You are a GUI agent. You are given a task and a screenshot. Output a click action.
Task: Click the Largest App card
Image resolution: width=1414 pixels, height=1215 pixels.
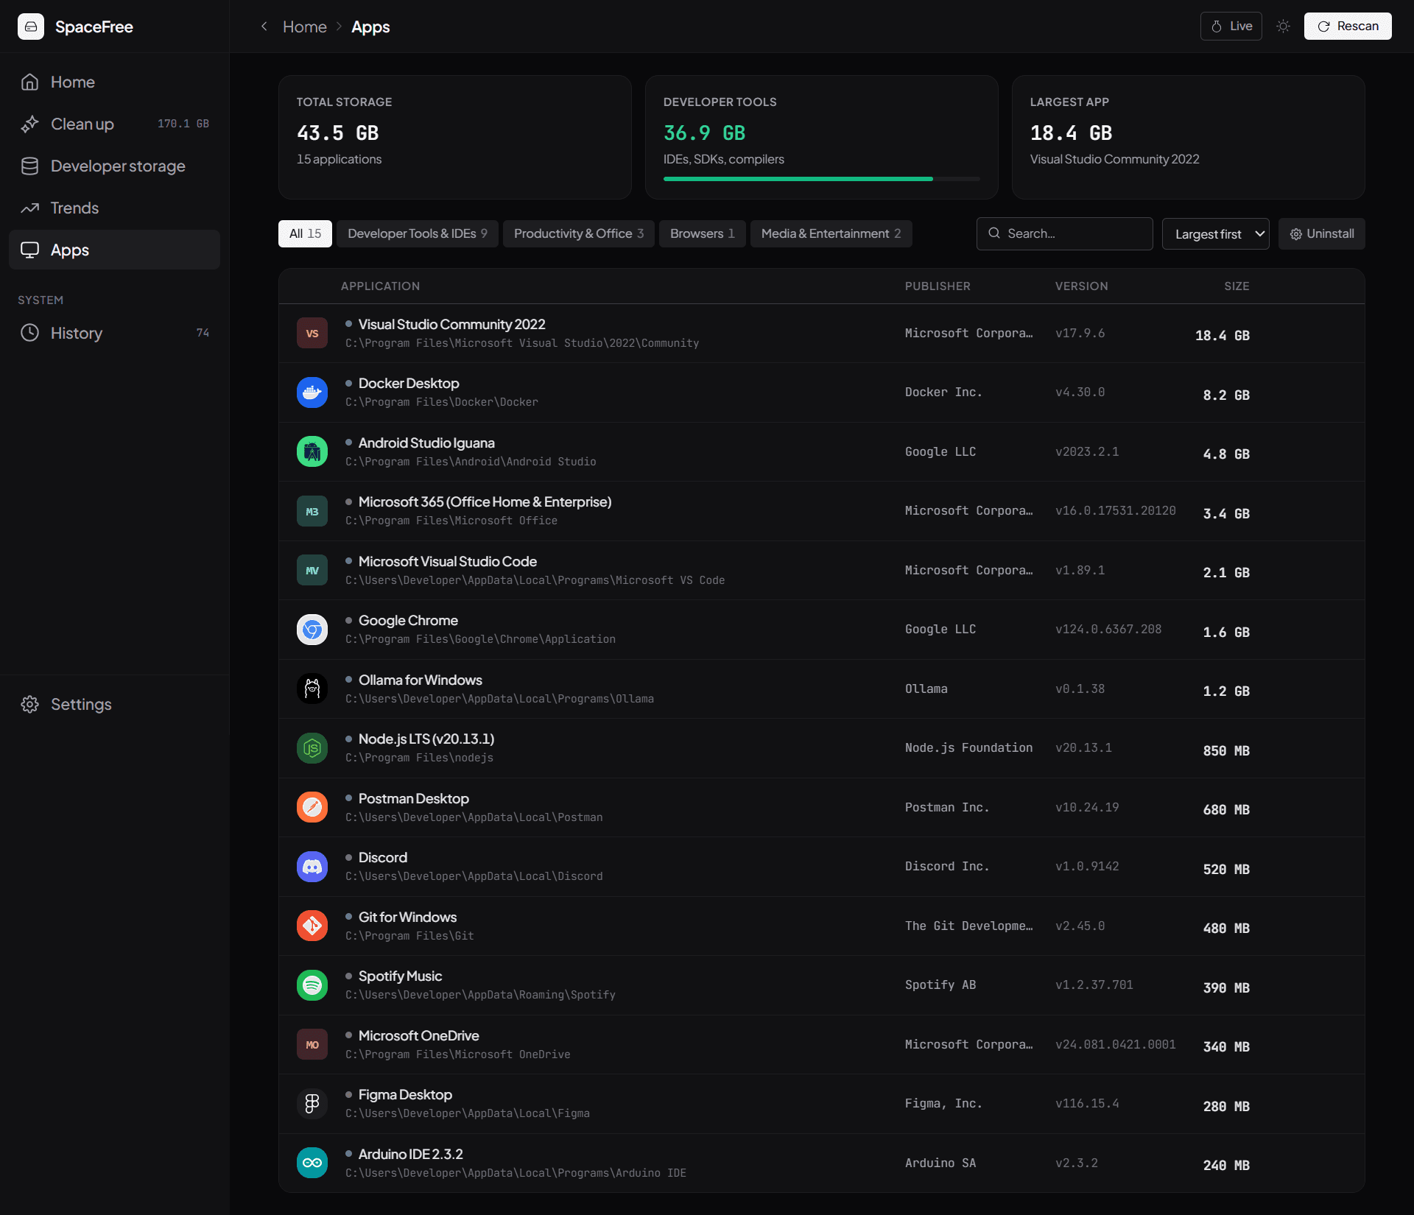pyautogui.click(x=1188, y=137)
